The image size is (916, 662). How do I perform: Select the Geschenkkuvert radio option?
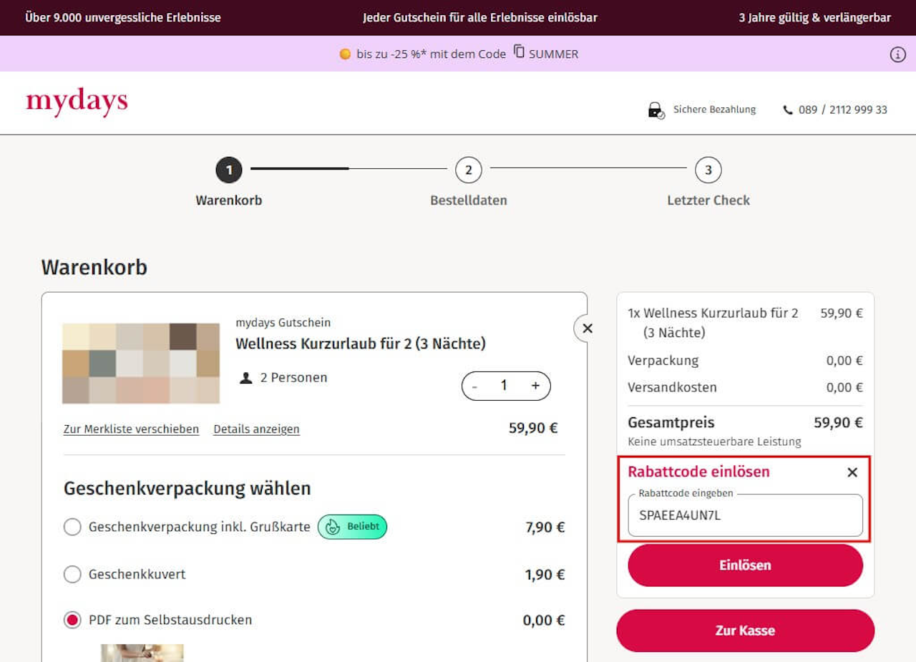72,574
